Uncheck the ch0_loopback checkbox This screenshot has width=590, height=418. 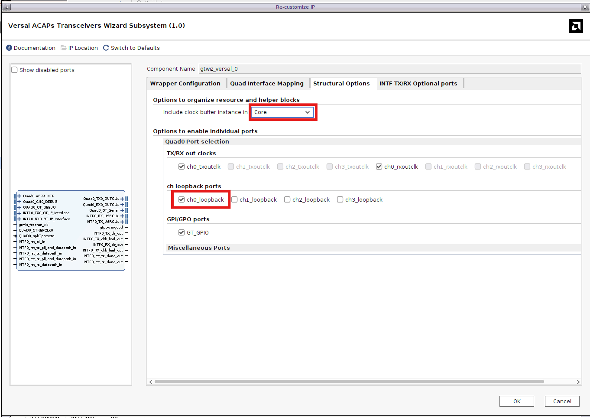(182, 200)
